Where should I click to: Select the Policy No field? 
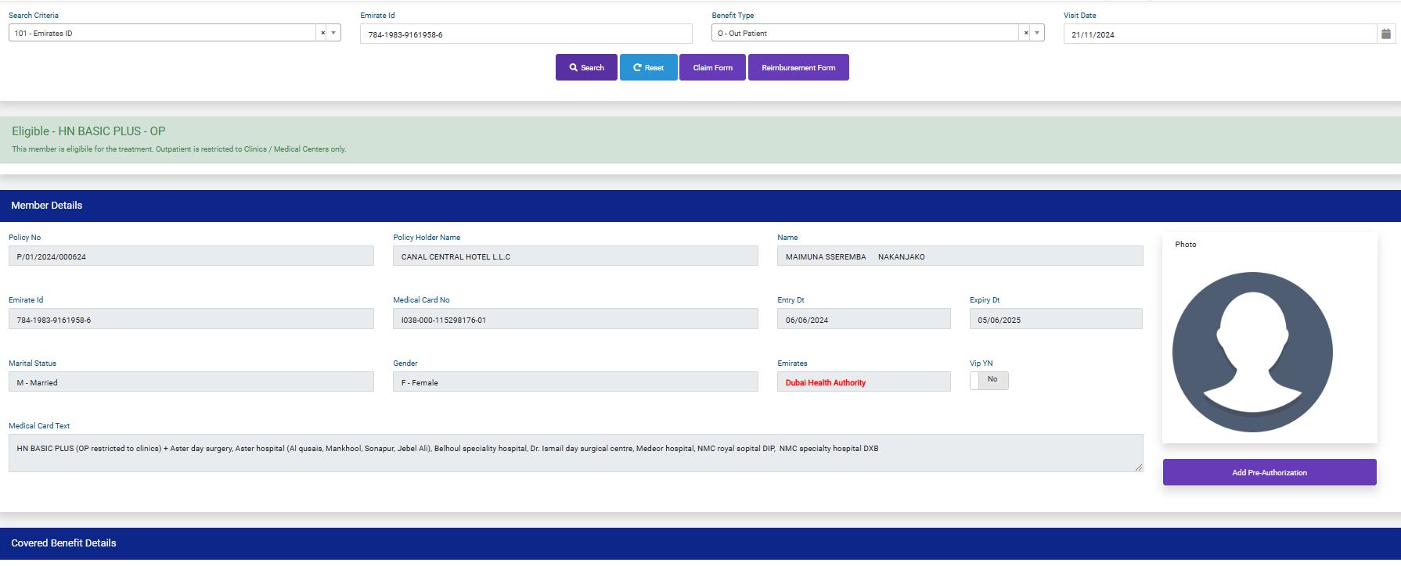(x=191, y=256)
